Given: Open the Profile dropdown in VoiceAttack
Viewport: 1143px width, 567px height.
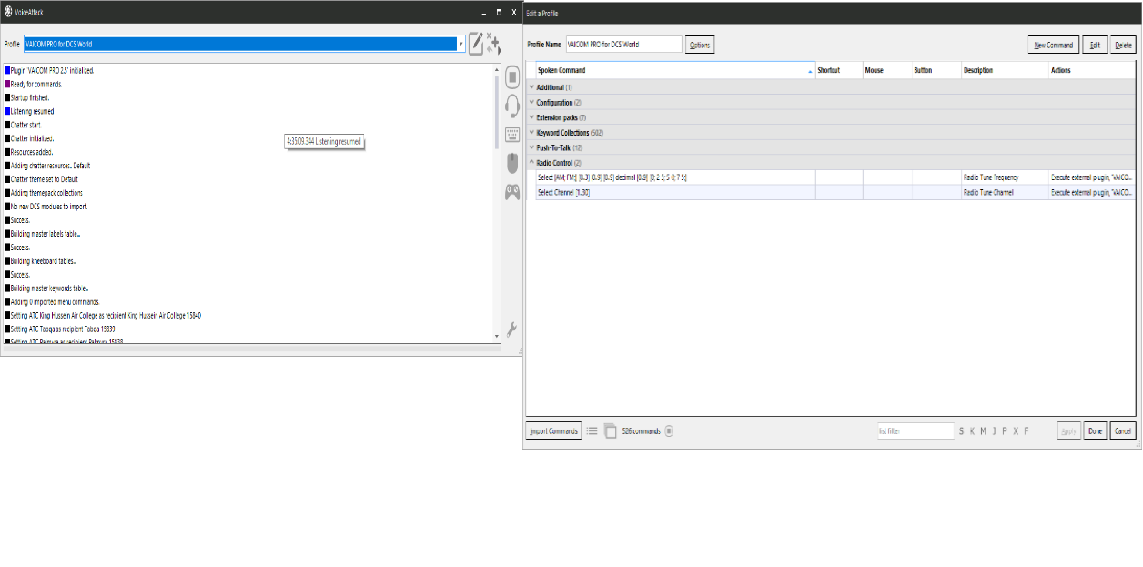Looking at the screenshot, I should coord(460,44).
